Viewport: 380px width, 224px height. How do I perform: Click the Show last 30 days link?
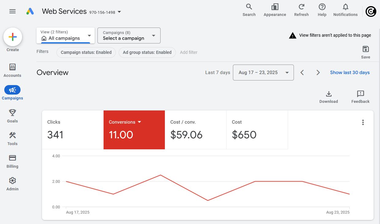[x=350, y=73]
